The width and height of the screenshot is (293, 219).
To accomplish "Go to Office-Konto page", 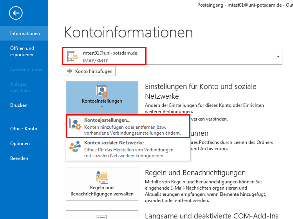I will click(x=24, y=129).
